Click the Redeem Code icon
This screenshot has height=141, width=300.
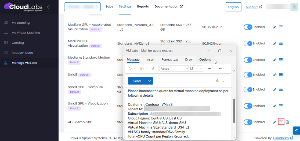[x=6, y=53]
